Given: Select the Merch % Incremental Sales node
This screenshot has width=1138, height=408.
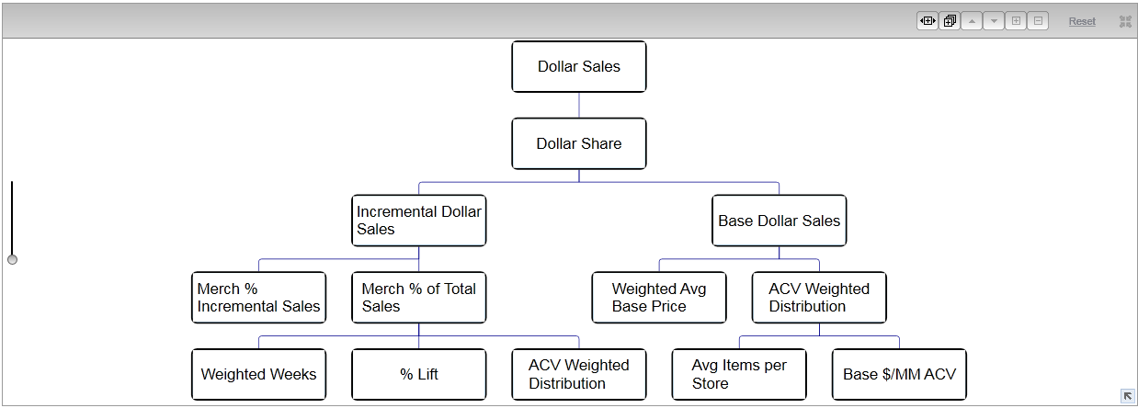Looking at the screenshot, I should point(259,298).
